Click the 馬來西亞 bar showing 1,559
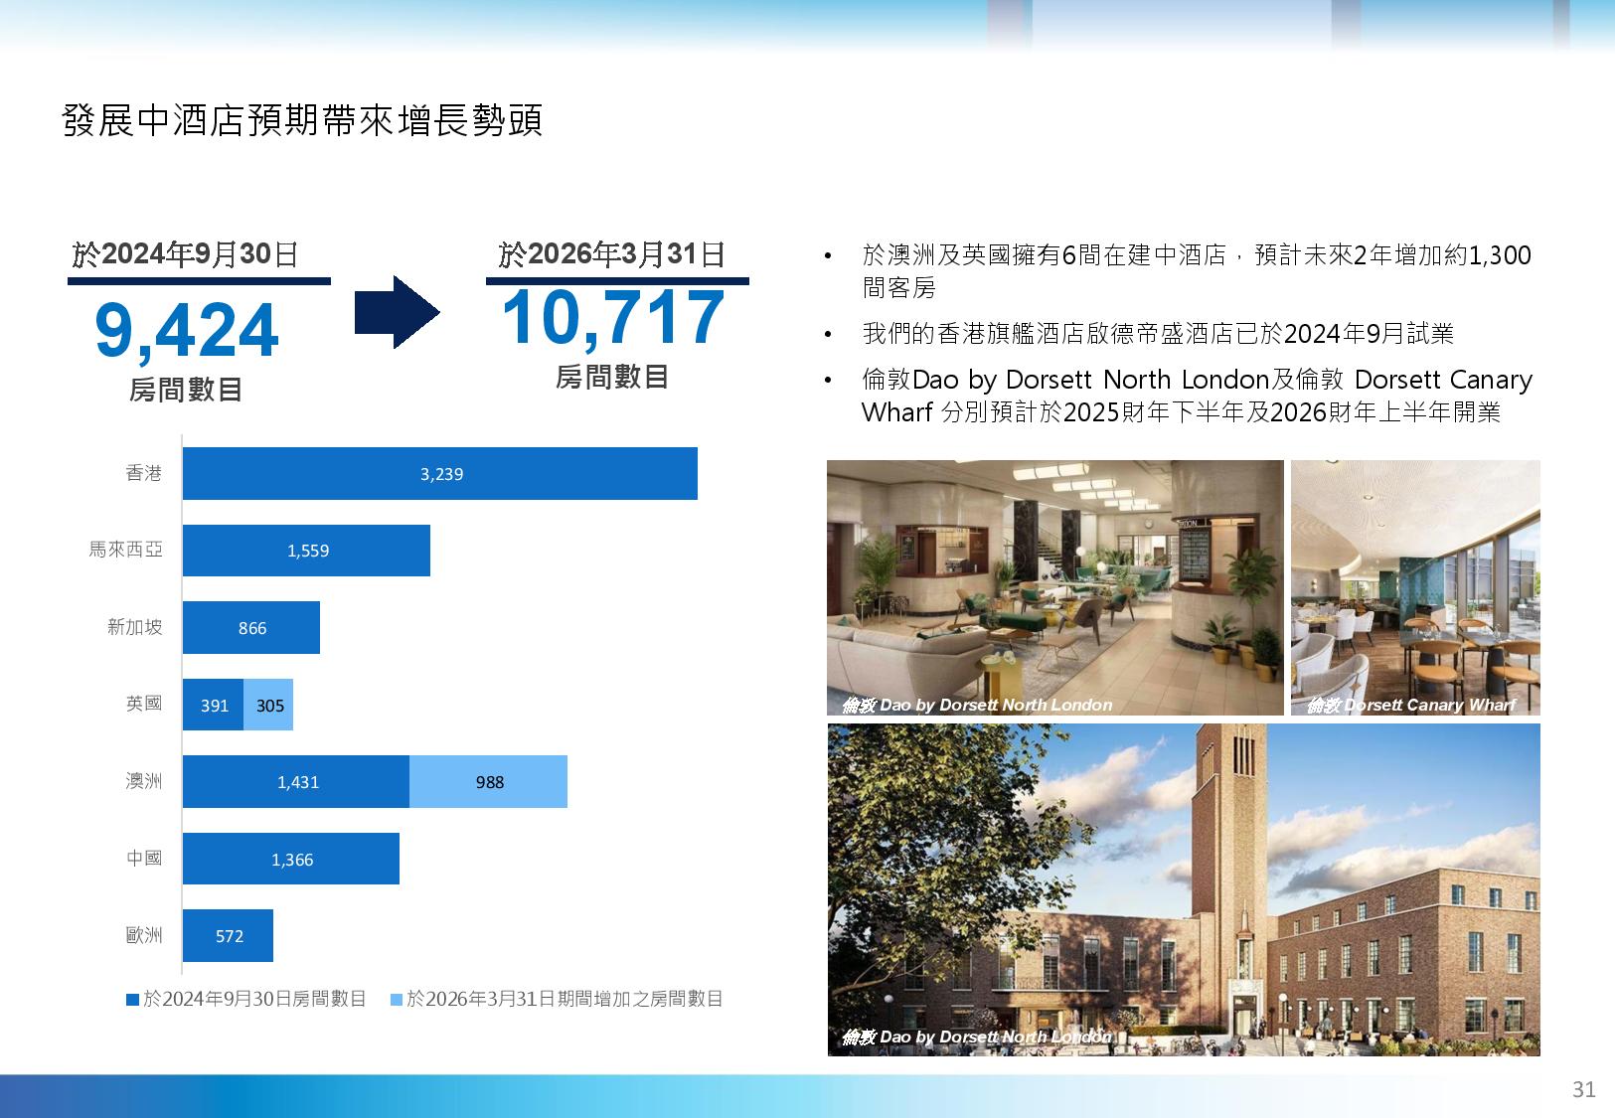 click(306, 551)
